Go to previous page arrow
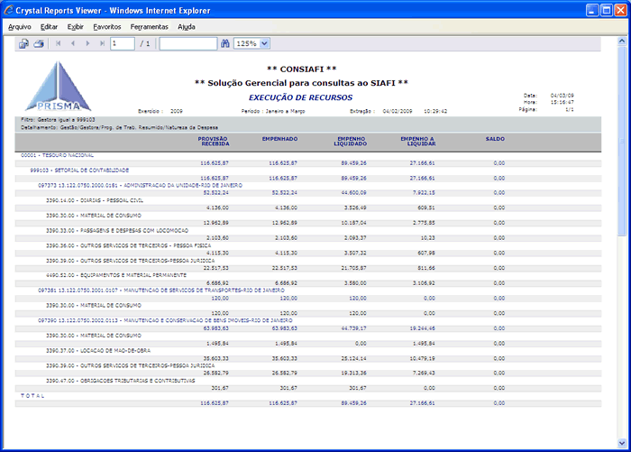The image size is (631, 452). pos(73,43)
